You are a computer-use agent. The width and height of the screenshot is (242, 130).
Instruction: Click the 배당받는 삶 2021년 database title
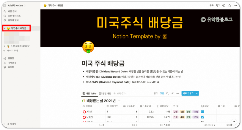pyautogui.click(x=101, y=101)
